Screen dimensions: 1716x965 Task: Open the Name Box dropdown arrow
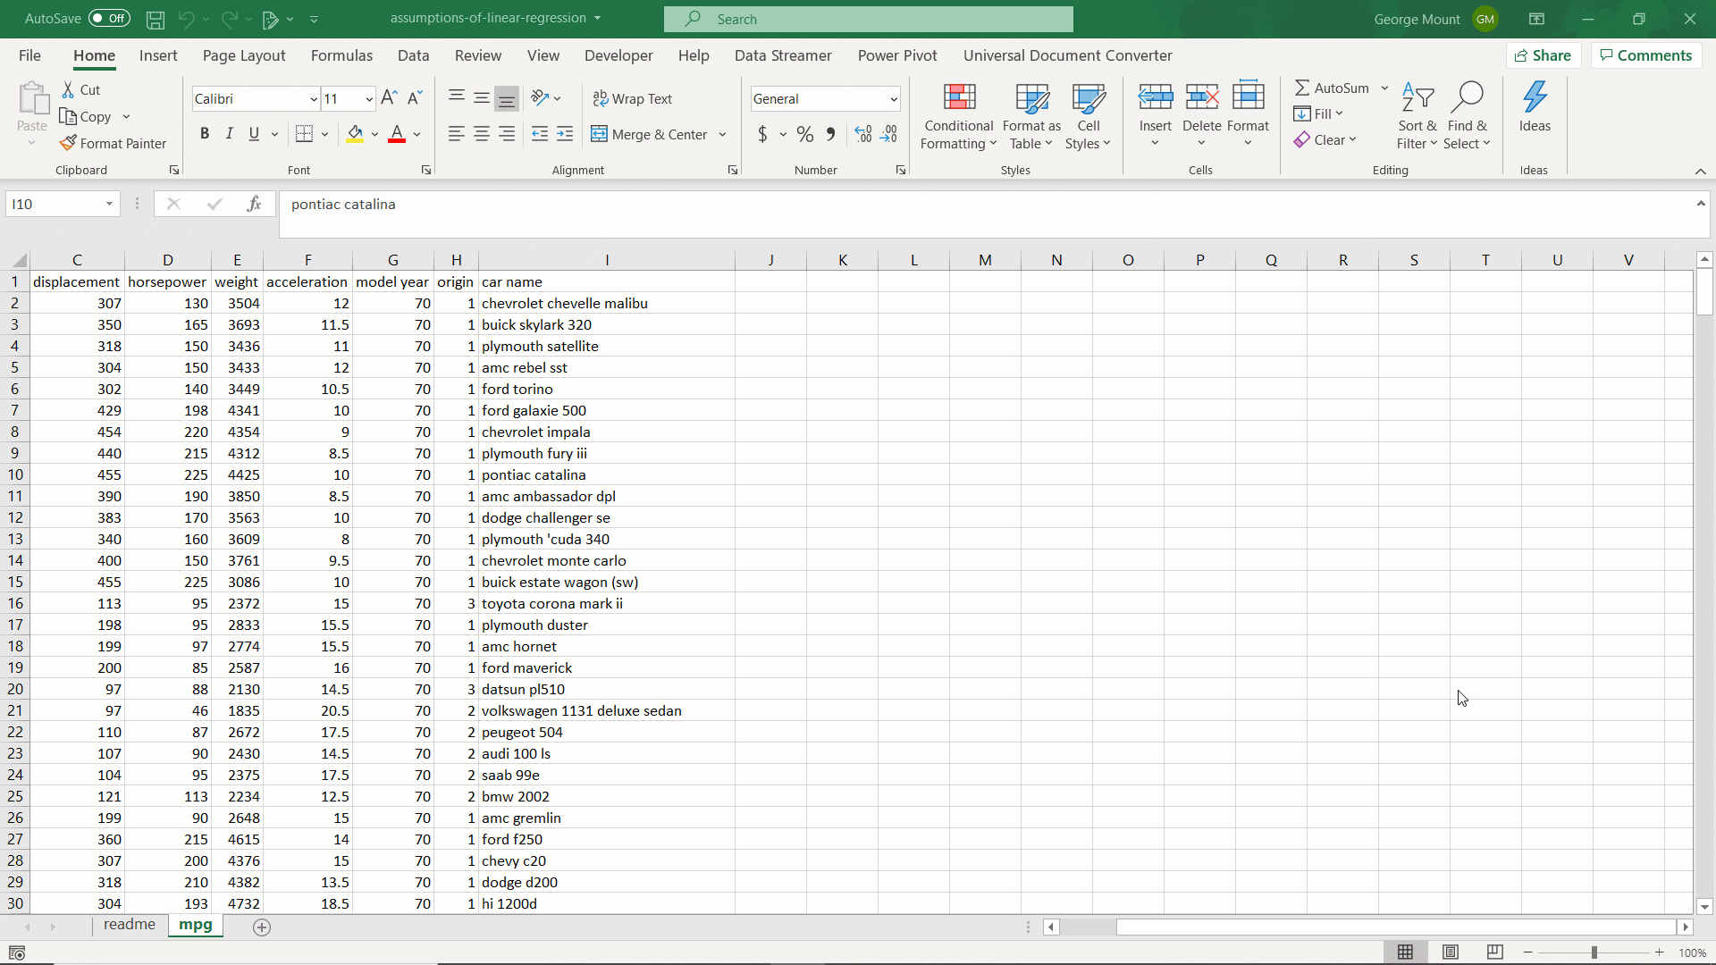[109, 204]
